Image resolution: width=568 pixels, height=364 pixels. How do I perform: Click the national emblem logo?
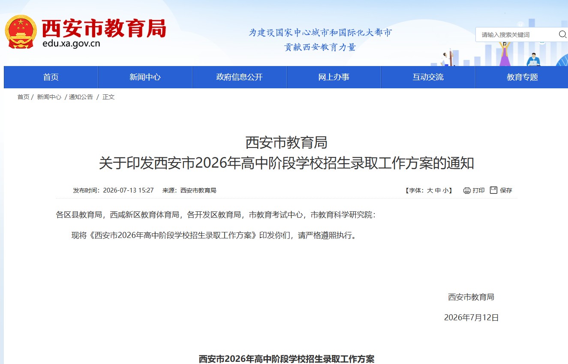click(x=21, y=32)
